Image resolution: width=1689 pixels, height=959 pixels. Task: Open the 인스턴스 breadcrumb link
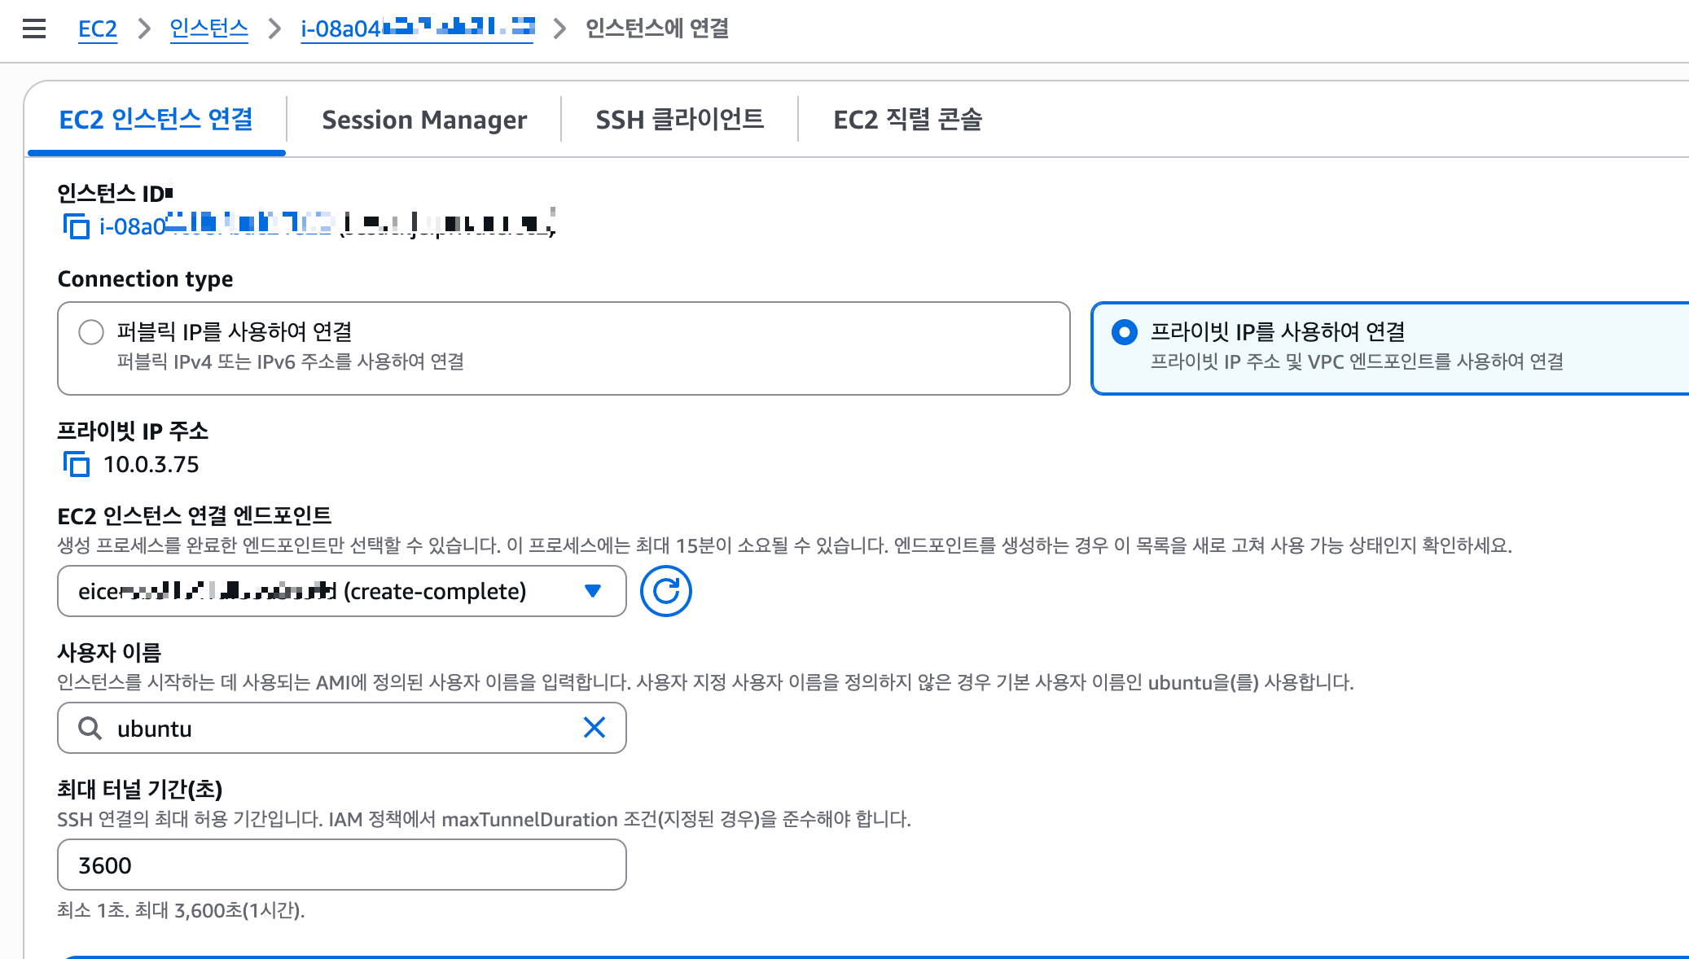point(208,29)
